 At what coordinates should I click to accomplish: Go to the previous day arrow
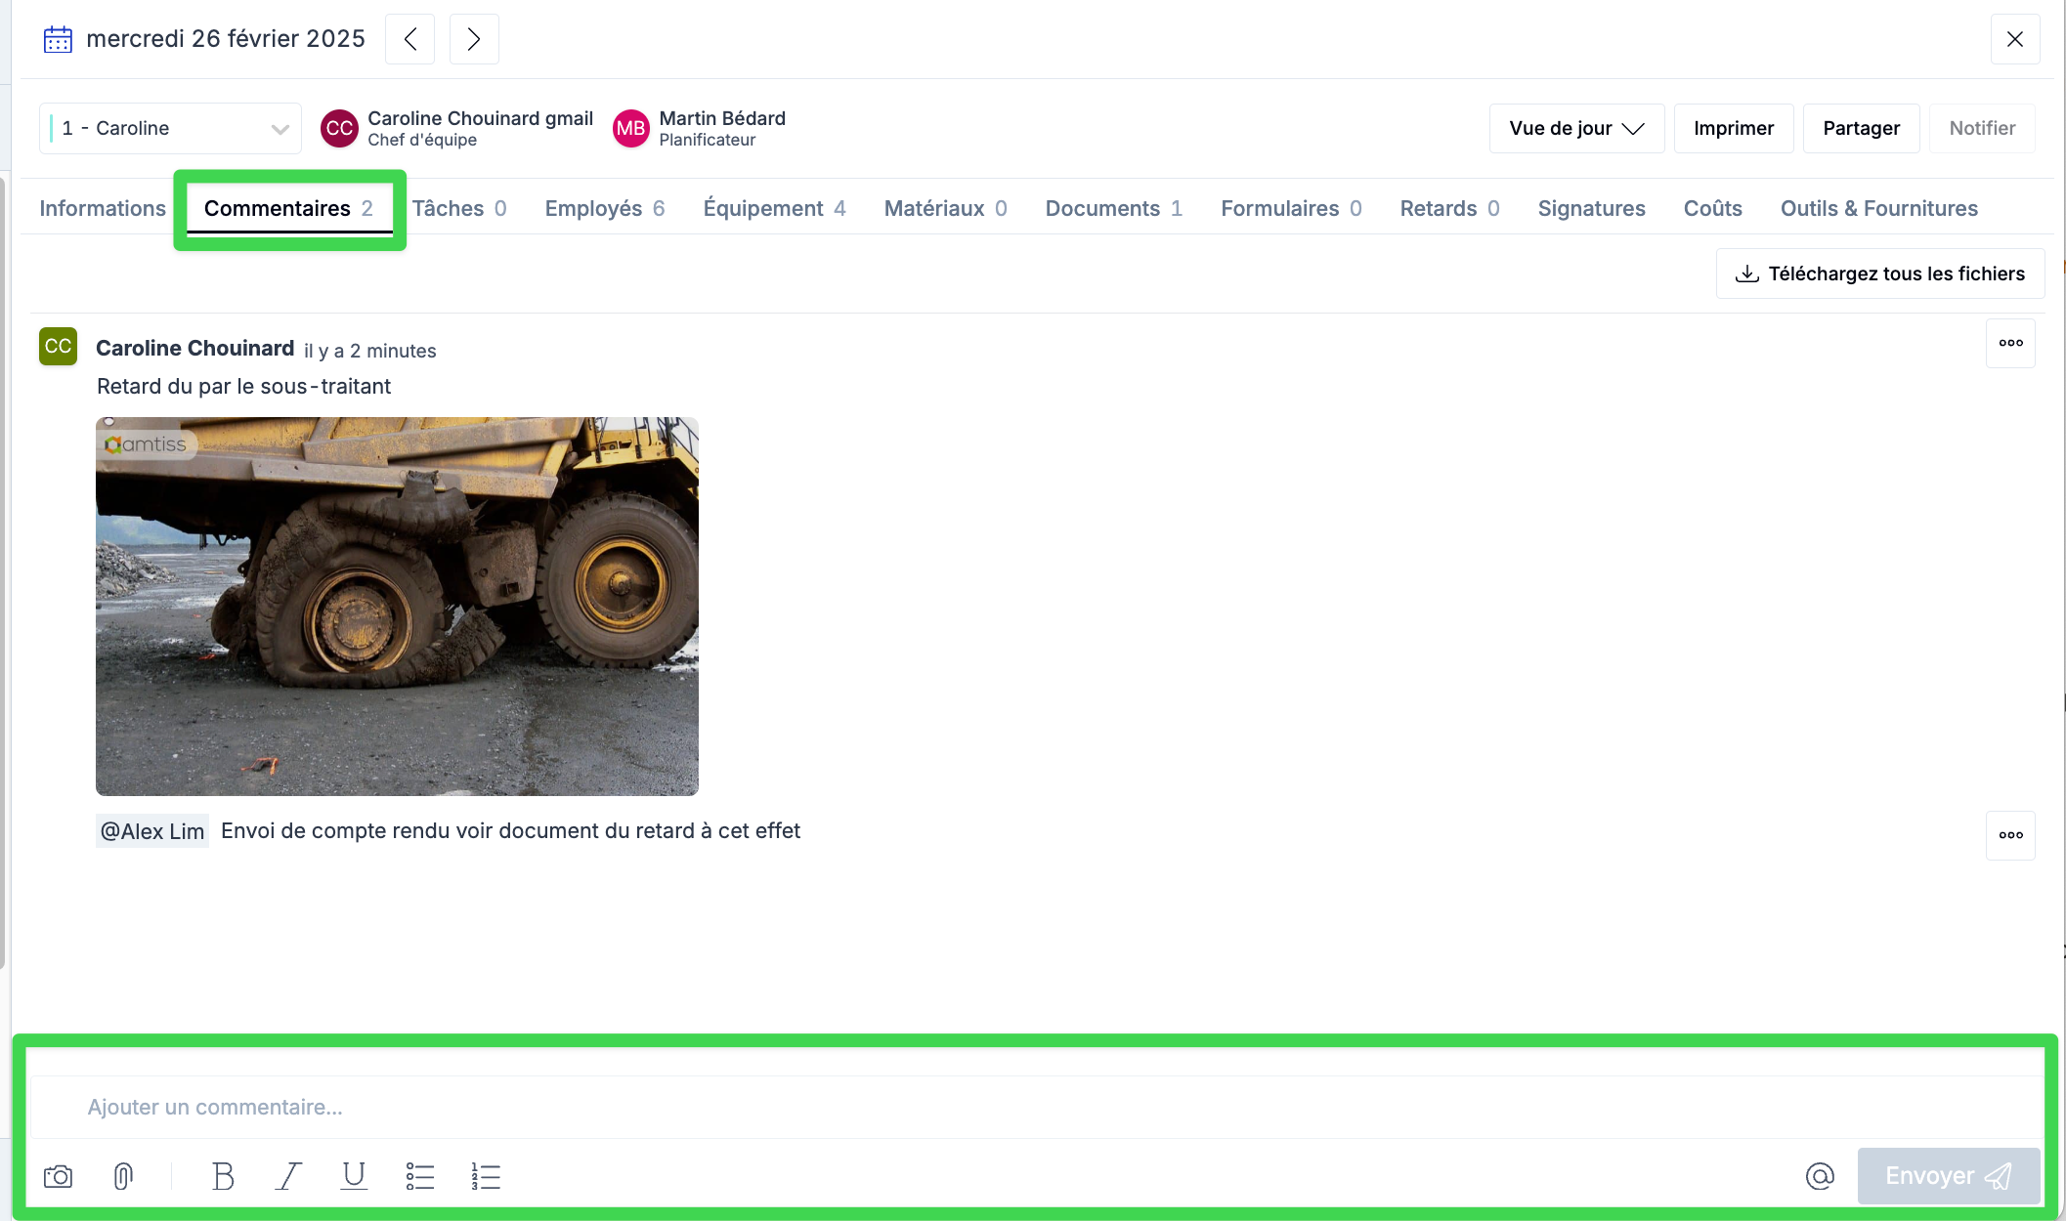[410, 39]
